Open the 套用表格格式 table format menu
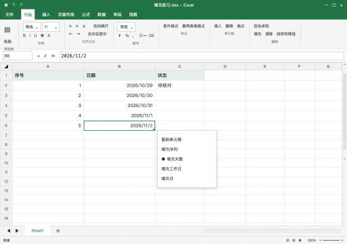The width and height of the screenshot is (347, 244). (193, 26)
